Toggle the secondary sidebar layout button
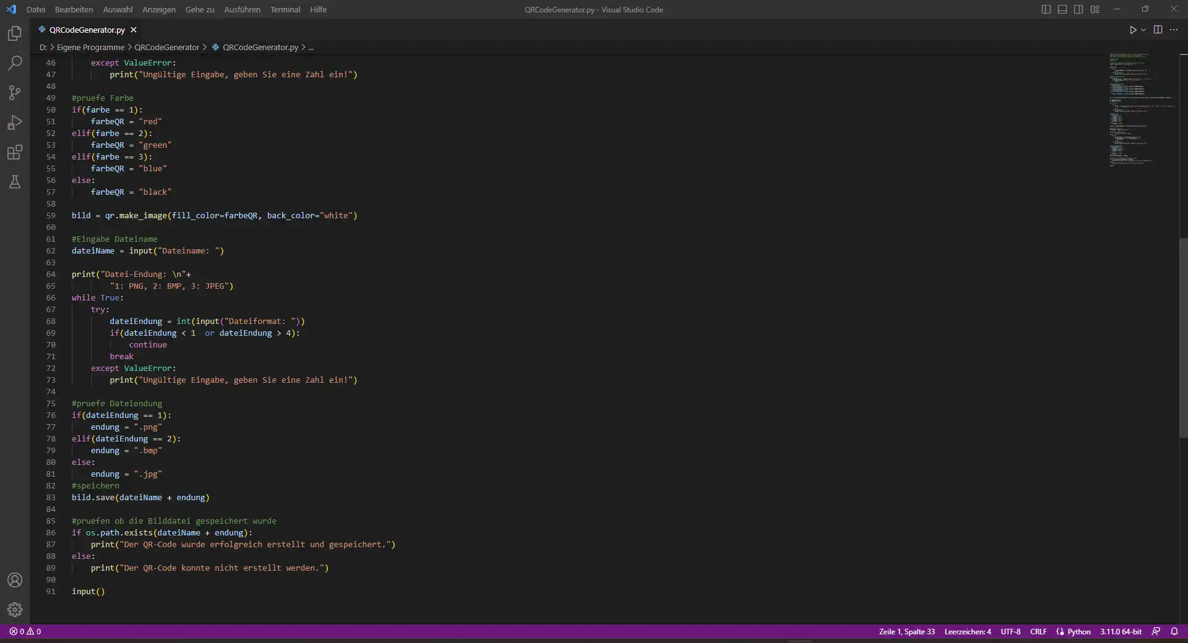Viewport: 1188px width, 643px height. (1078, 9)
